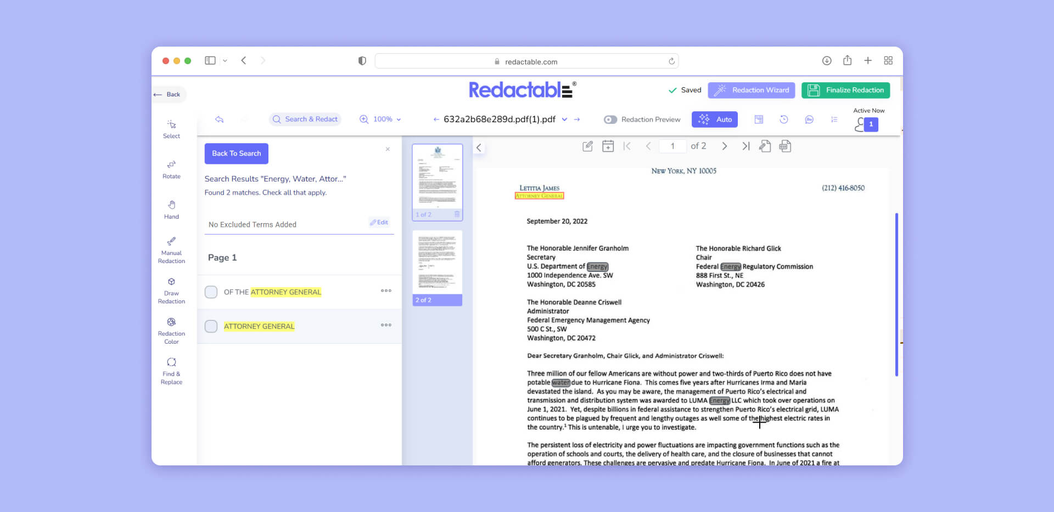Activate the Hand tool

coord(171,210)
